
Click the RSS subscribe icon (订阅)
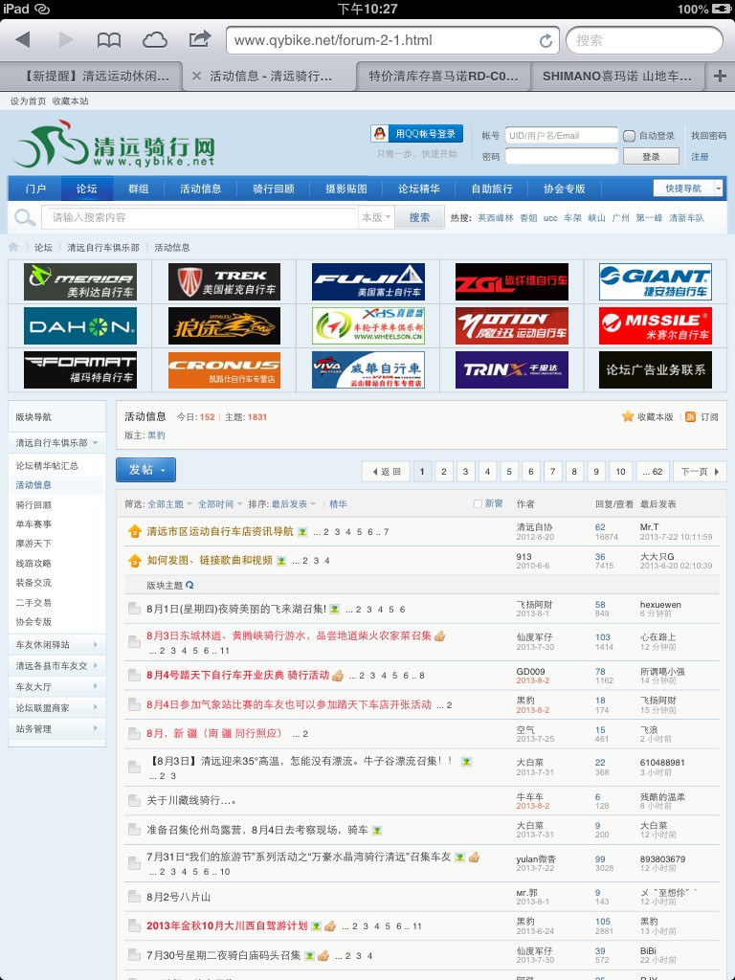click(691, 417)
